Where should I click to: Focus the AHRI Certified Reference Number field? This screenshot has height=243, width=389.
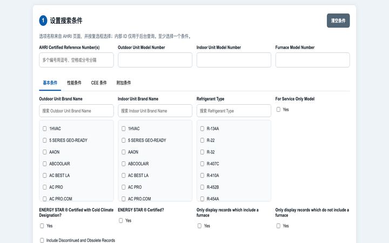pos(76,60)
